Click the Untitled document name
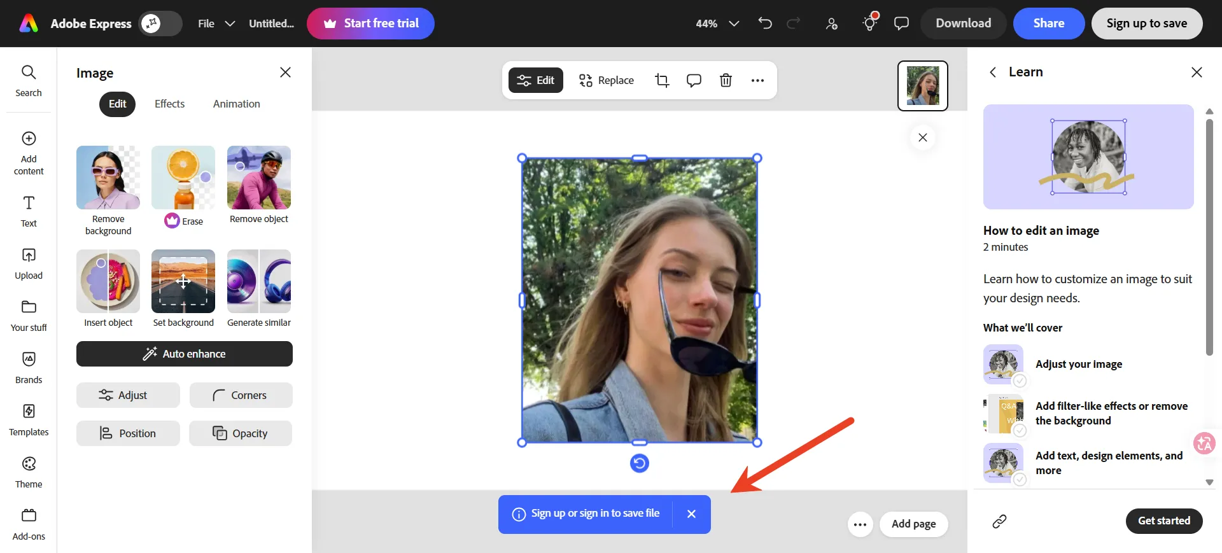Viewport: 1222px width, 553px height. (x=271, y=24)
